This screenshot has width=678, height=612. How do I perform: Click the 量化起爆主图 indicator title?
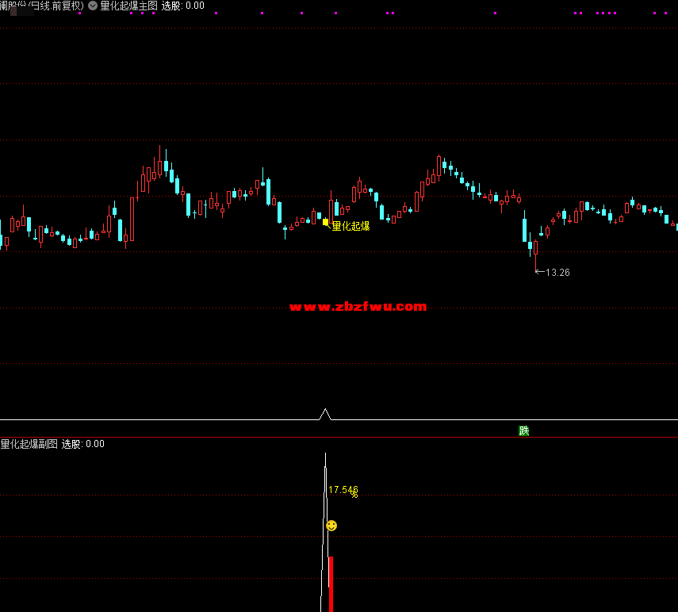[x=128, y=6]
